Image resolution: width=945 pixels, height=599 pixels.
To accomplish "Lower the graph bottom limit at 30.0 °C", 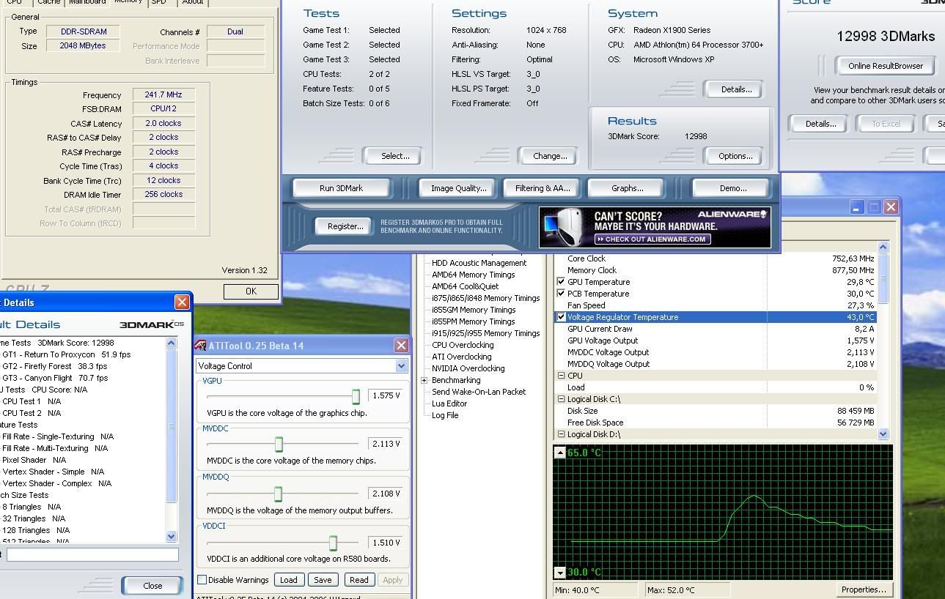I will tap(560, 573).
